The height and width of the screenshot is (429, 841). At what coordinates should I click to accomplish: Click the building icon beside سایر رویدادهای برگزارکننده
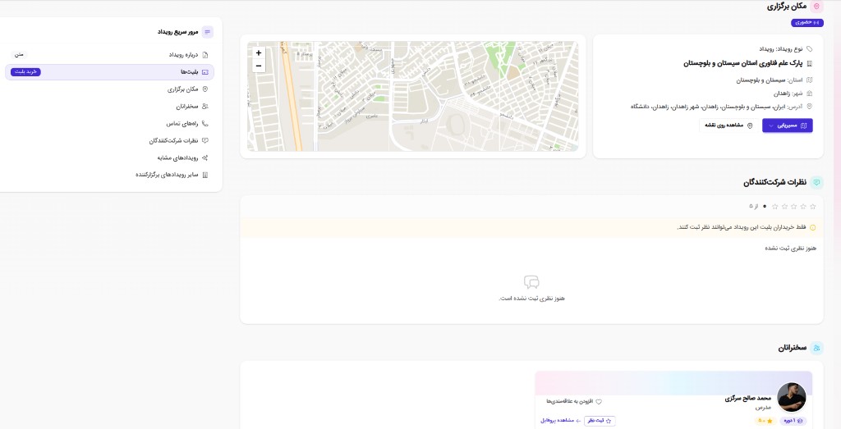205,176
